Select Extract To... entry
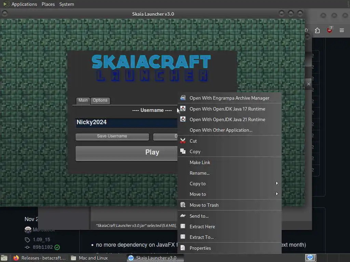The image size is (350, 262). point(229,237)
